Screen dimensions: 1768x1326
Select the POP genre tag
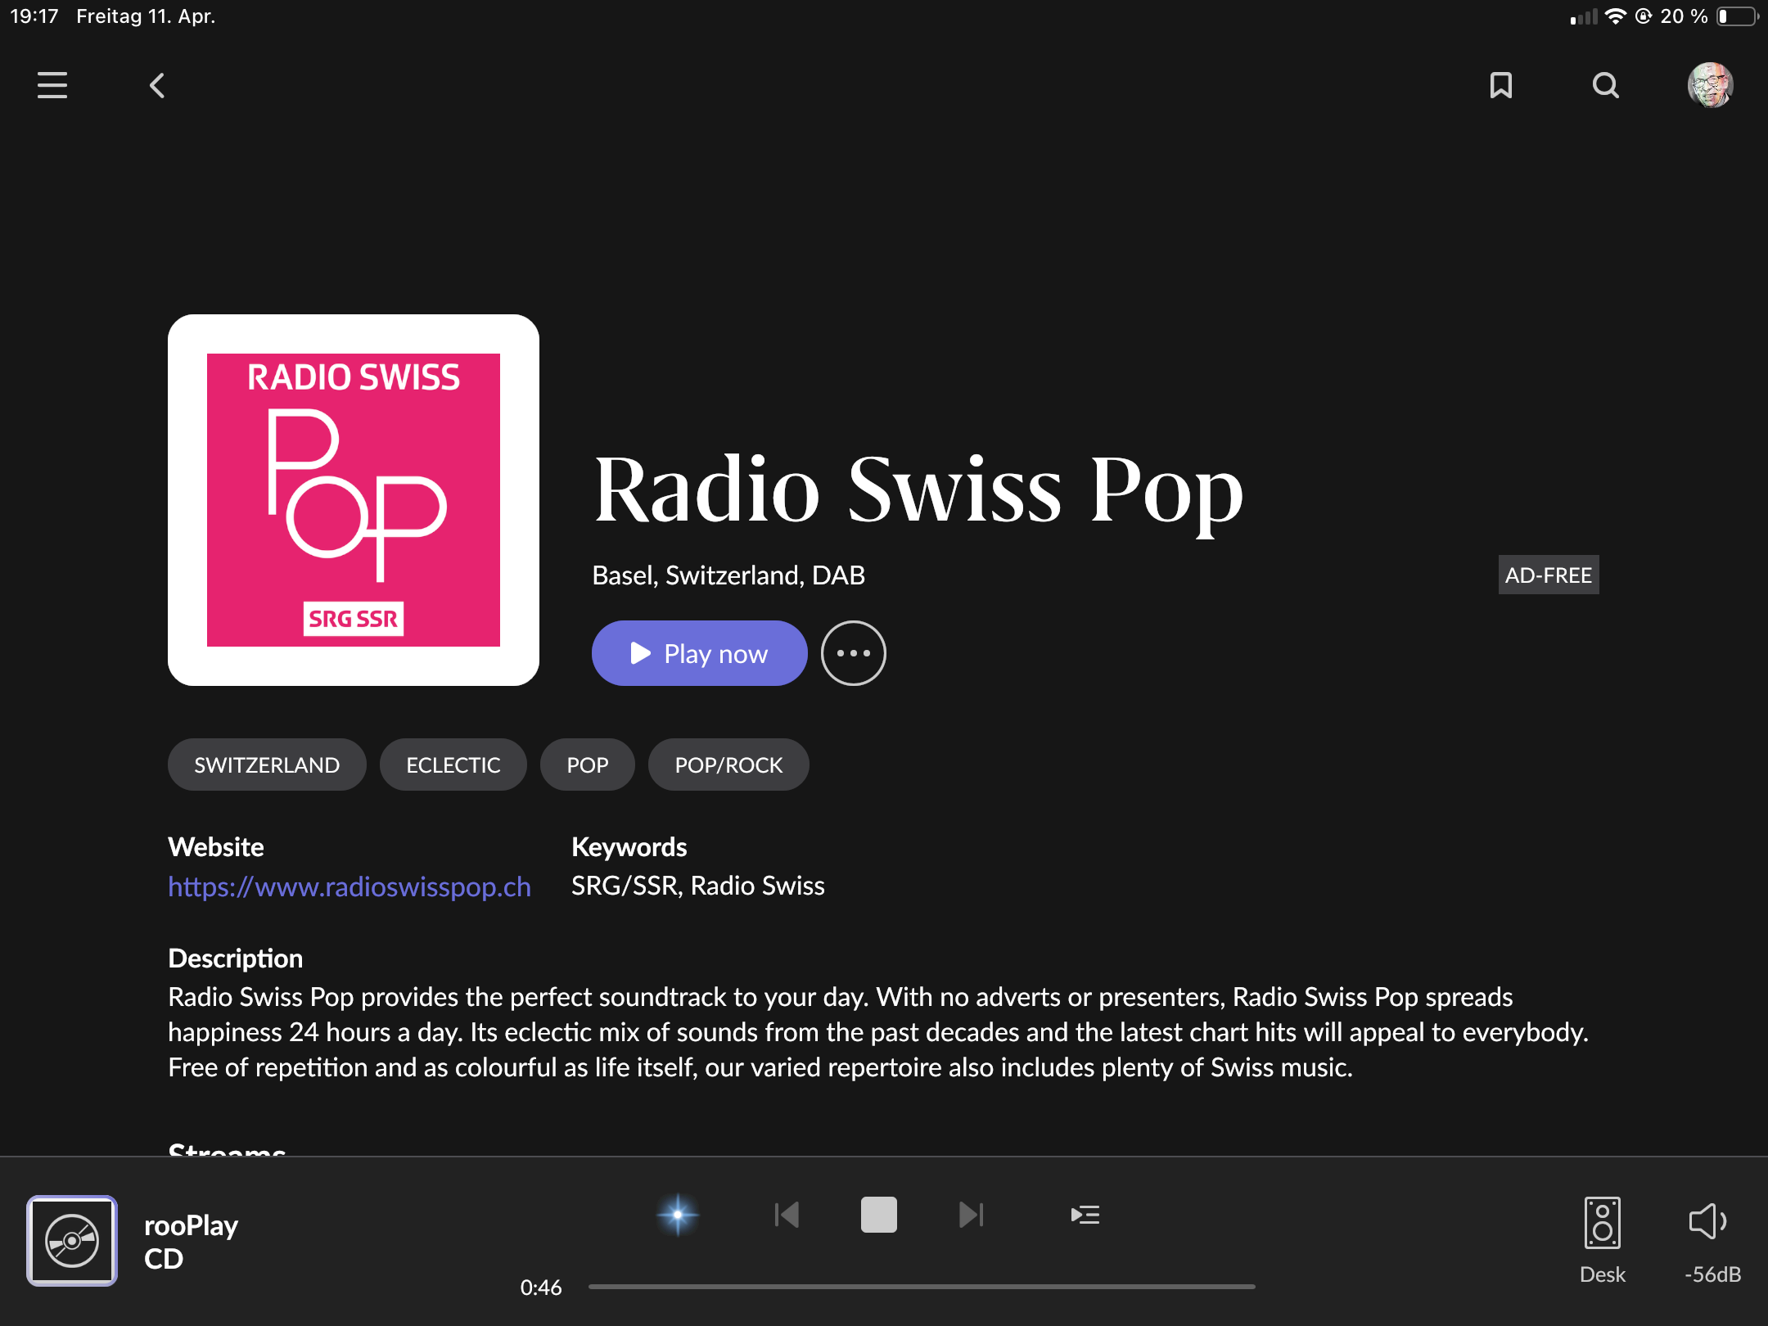[x=588, y=764]
